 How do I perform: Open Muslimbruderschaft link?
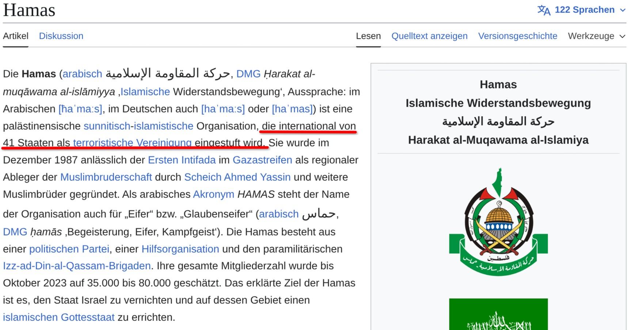coord(106,177)
